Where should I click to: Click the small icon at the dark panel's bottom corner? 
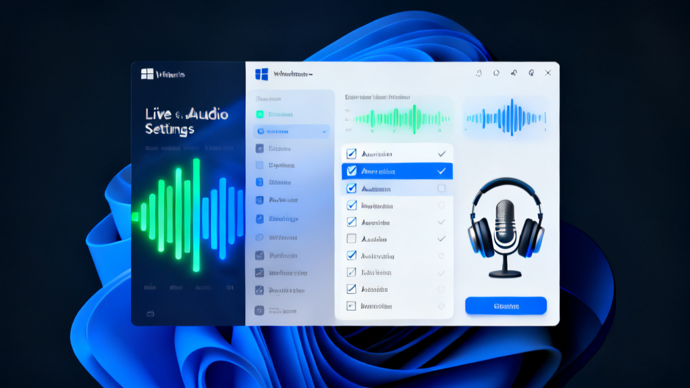(x=149, y=314)
